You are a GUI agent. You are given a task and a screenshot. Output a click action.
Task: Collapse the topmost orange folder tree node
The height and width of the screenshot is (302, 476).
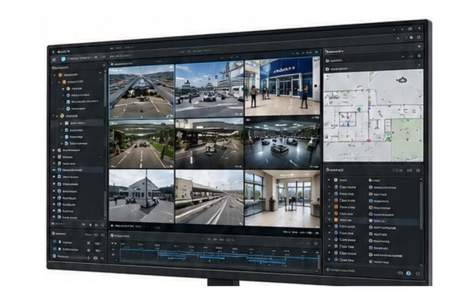55,75
